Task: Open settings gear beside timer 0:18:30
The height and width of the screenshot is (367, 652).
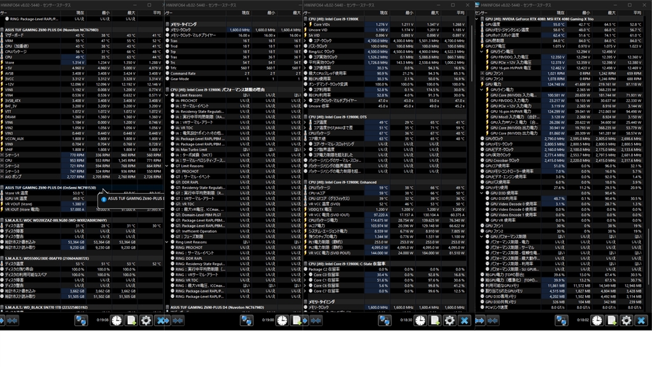Action: tap(450, 320)
